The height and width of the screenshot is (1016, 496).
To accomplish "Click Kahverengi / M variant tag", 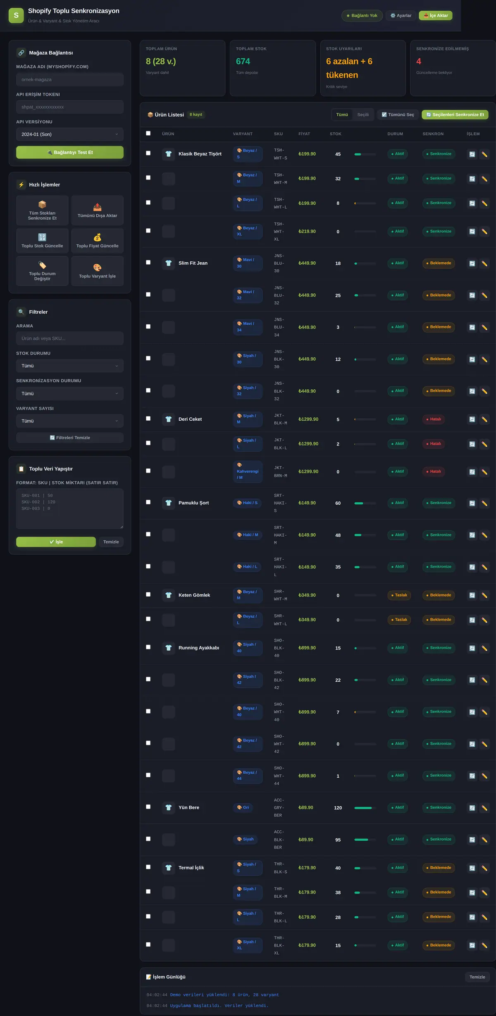I will [x=248, y=472].
